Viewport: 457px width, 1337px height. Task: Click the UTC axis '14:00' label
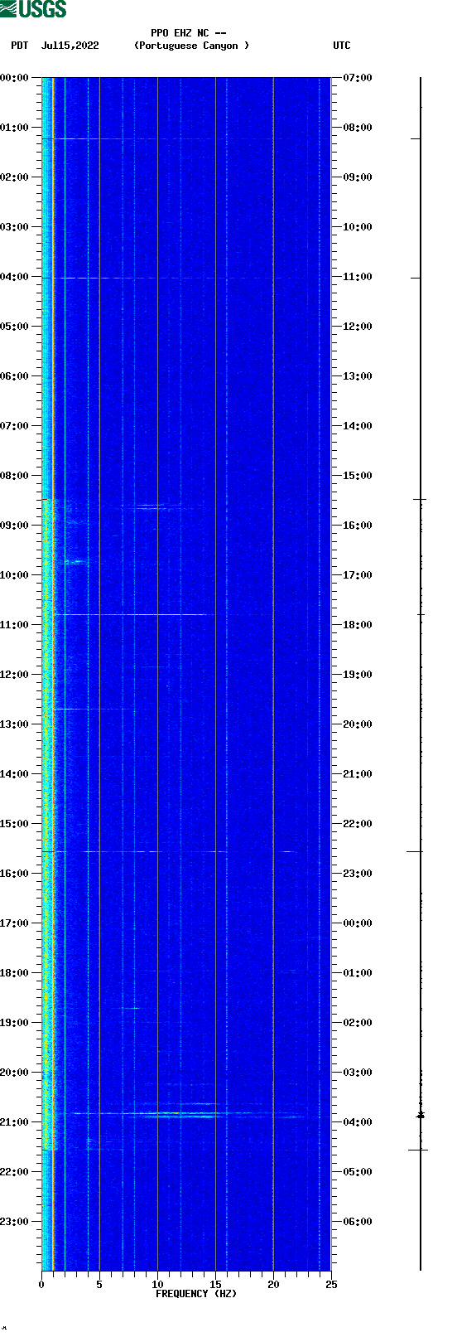click(358, 426)
